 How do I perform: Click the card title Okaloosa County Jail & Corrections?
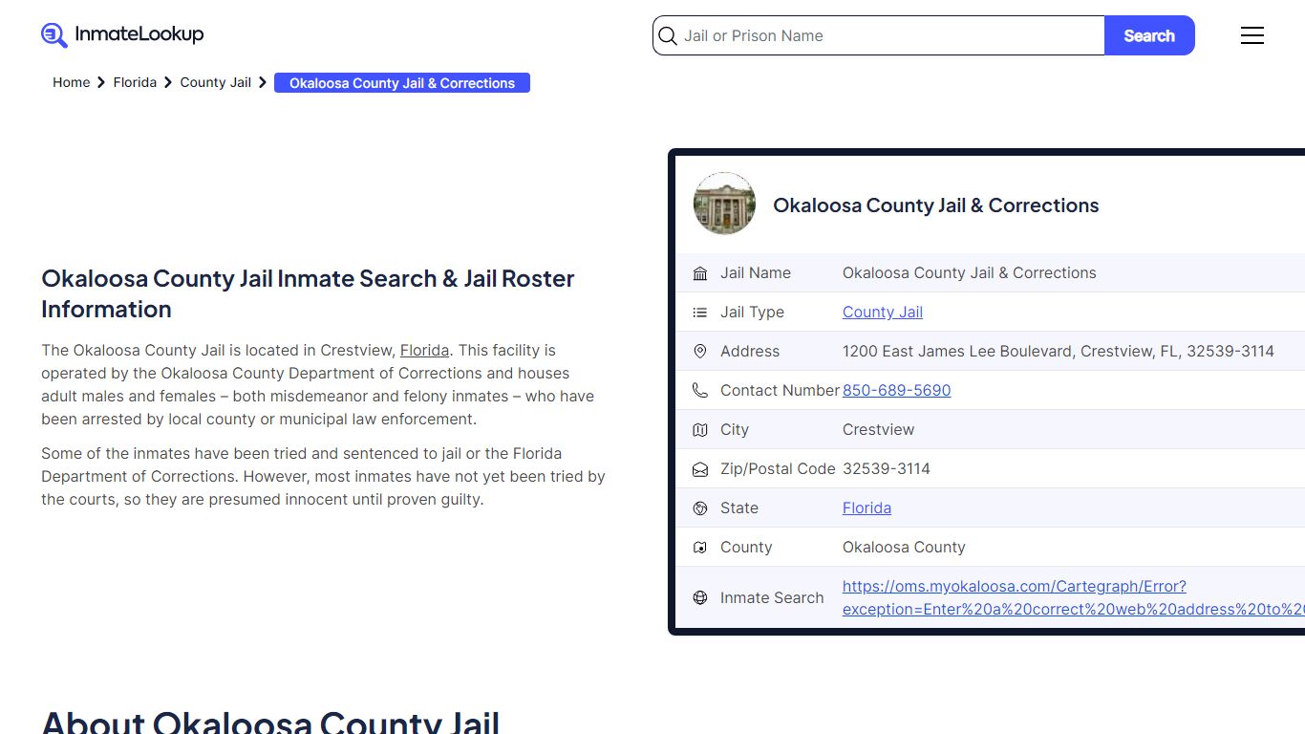(936, 205)
